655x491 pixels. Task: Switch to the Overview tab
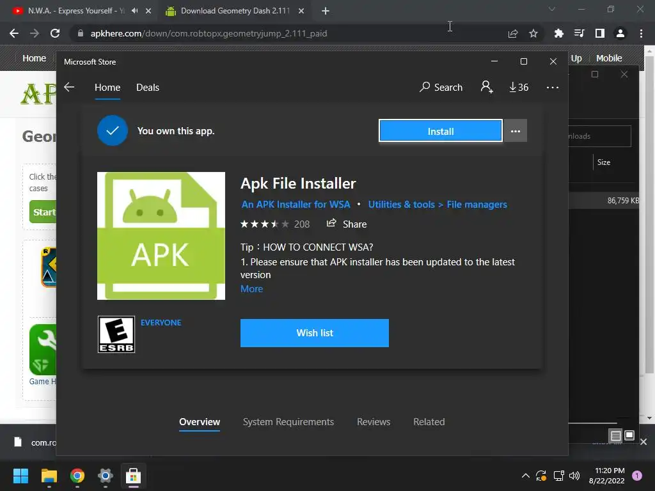200,422
